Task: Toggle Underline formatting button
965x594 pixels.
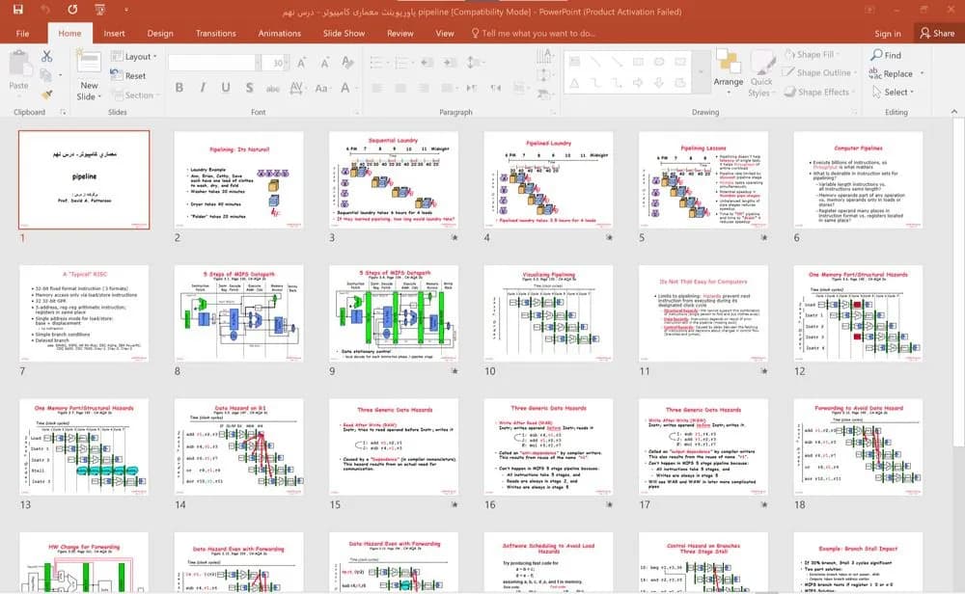Action: [226, 88]
